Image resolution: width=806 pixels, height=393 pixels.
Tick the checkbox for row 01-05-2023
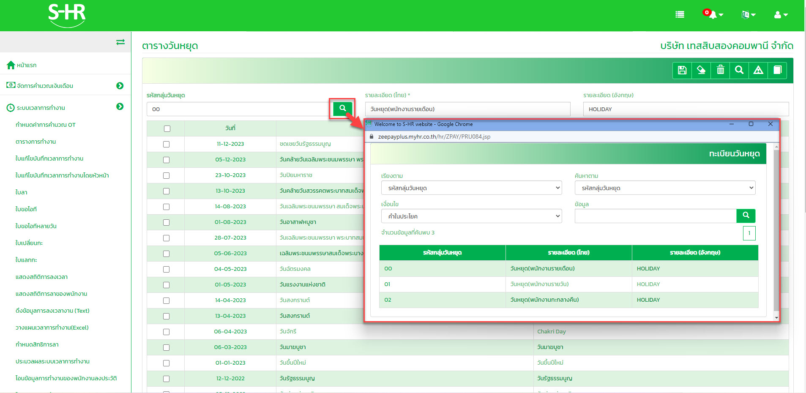point(167,285)
